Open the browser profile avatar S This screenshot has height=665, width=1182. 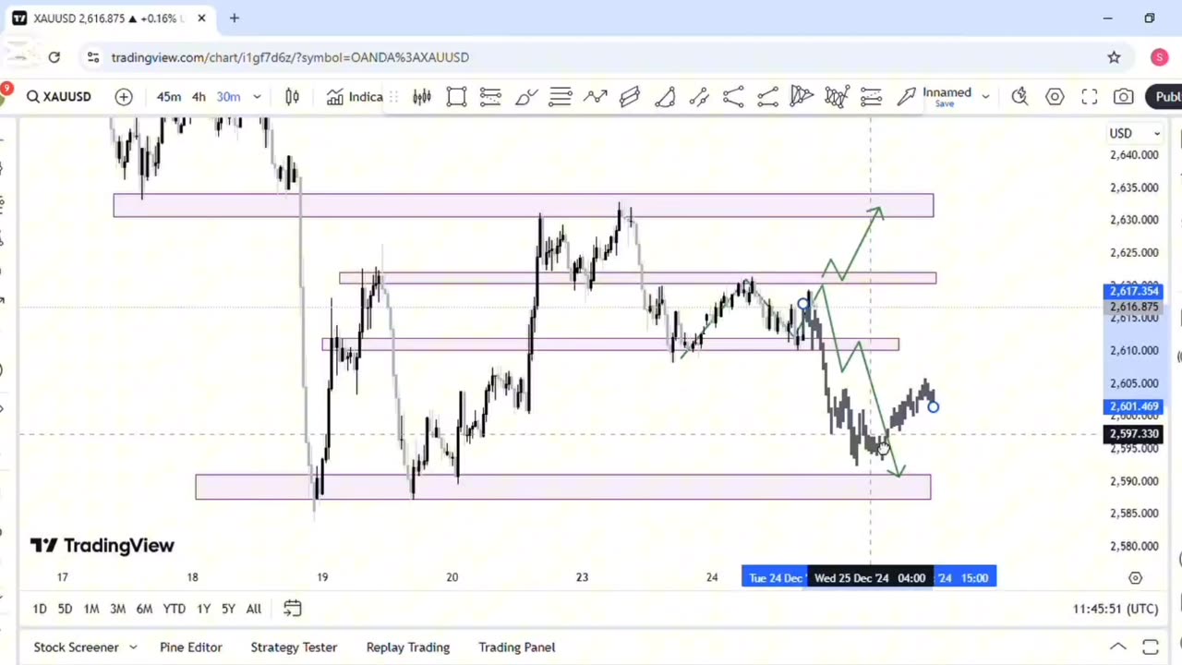[x=1160, y=57]
